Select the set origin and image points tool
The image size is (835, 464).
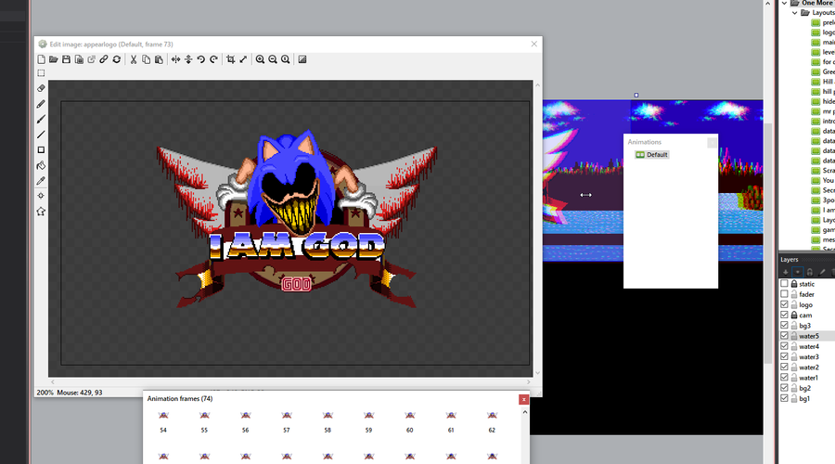(41, 196)
